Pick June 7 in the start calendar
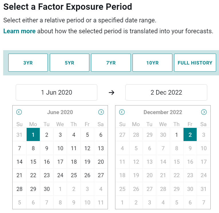The width and height of the screenshot is (219, 213). pos(19,148)
